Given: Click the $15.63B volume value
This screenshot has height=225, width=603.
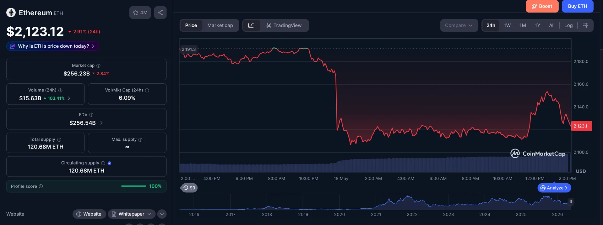Looking at the screenshot, I should pos(30,98).
